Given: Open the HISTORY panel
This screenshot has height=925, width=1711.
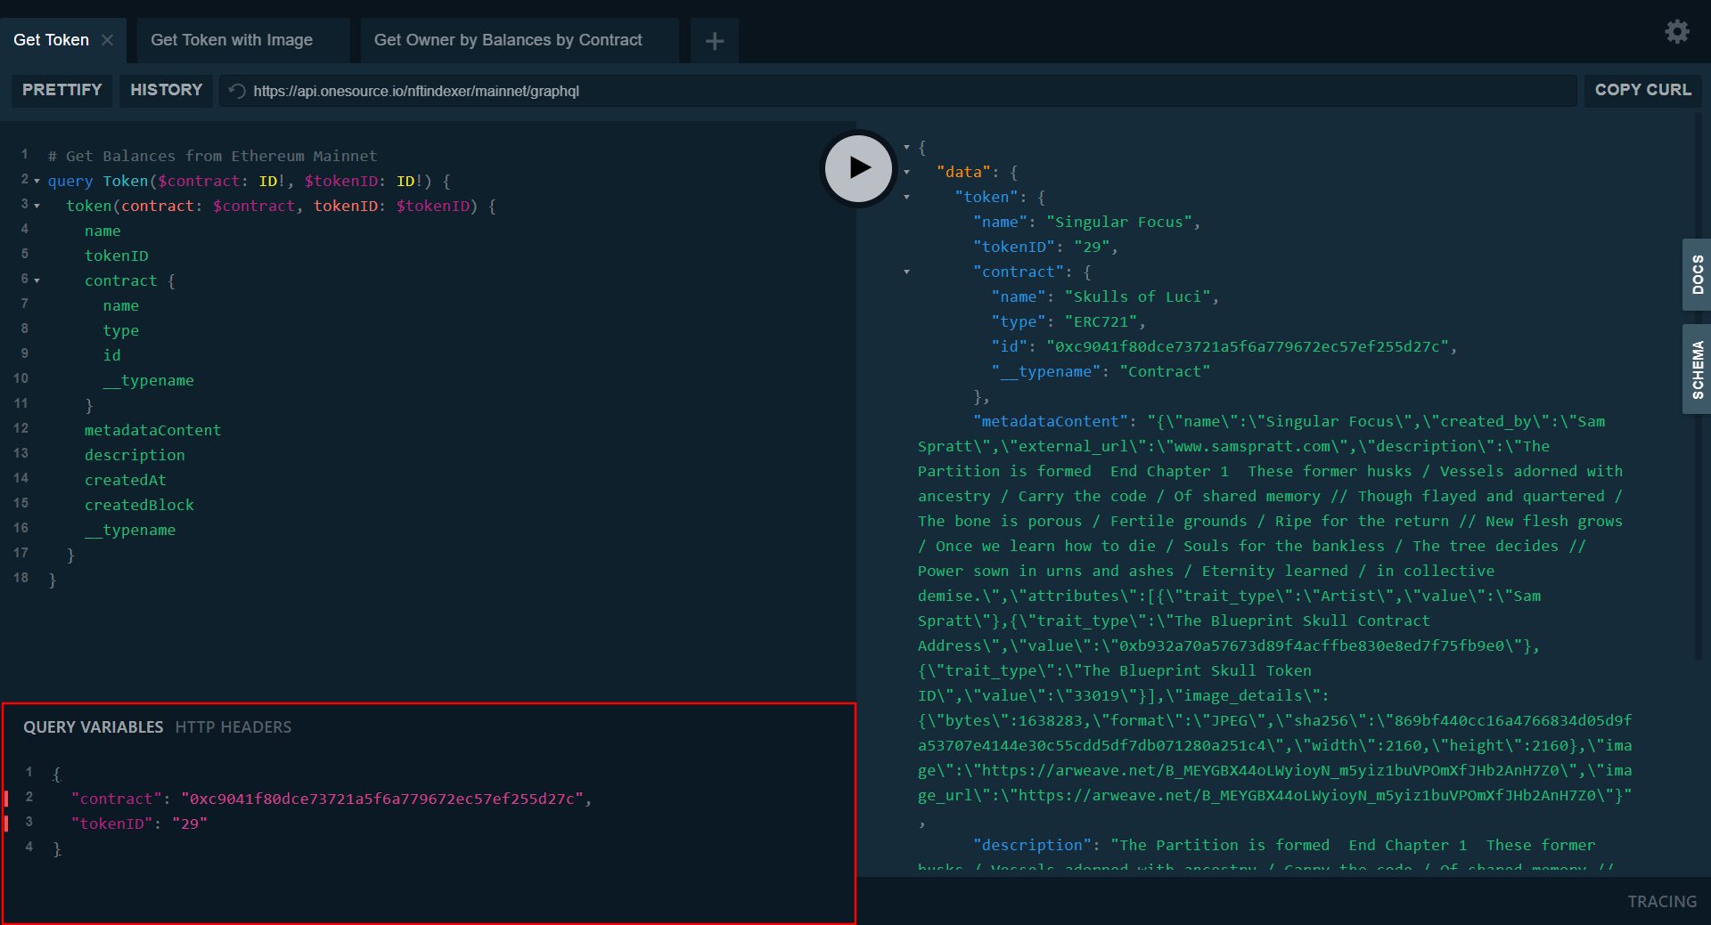Looking at the screenshot, I should 166,90.
